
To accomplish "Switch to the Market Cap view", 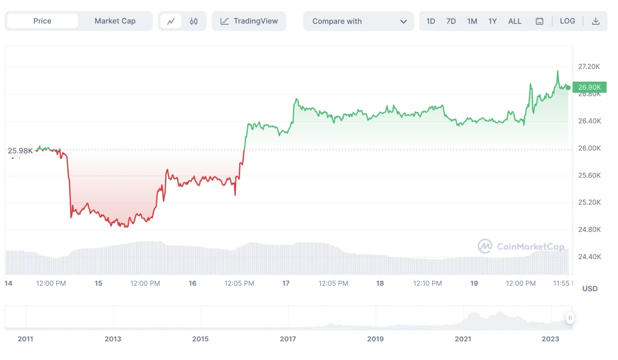I will pos(115,21).
